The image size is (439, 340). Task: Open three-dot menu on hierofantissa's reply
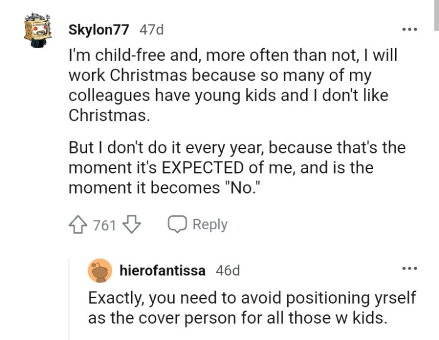pos(409,269)
